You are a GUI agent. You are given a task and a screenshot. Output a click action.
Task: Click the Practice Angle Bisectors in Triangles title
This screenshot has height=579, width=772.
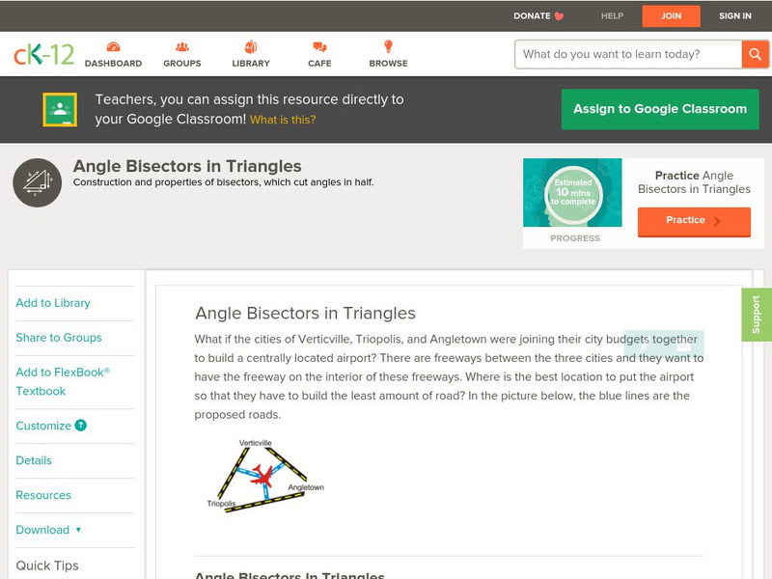pyautogui.click(x=694, y=182)
